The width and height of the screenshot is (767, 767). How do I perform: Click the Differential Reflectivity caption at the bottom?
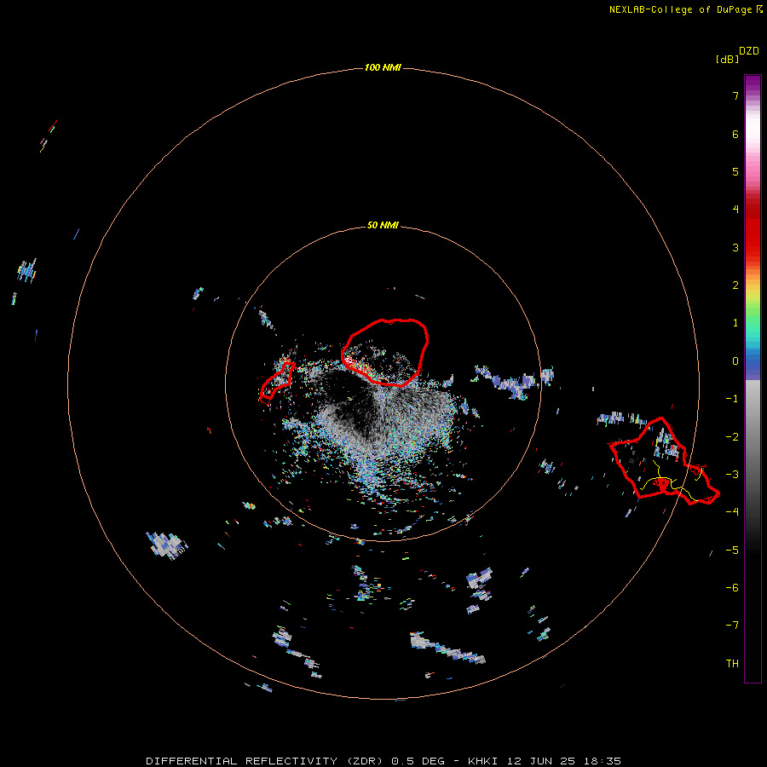[x=383, y=761]
